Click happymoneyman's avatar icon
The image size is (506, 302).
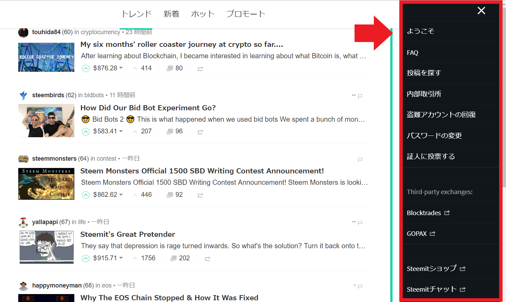(23, 285)
